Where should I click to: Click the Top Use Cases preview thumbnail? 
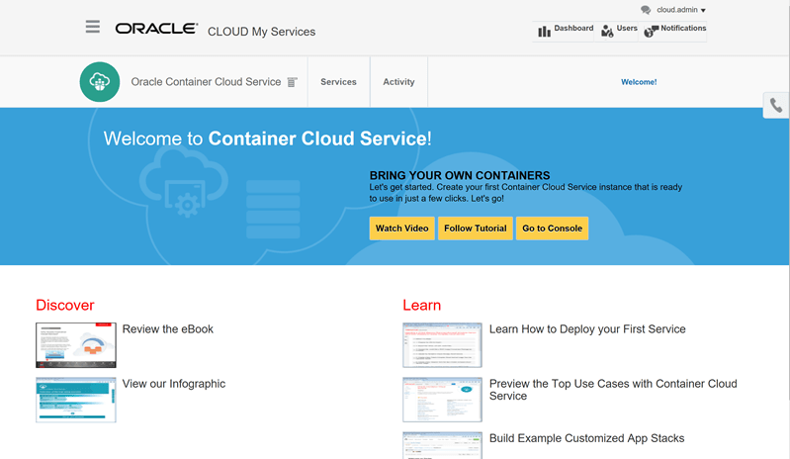coord(442,400)
